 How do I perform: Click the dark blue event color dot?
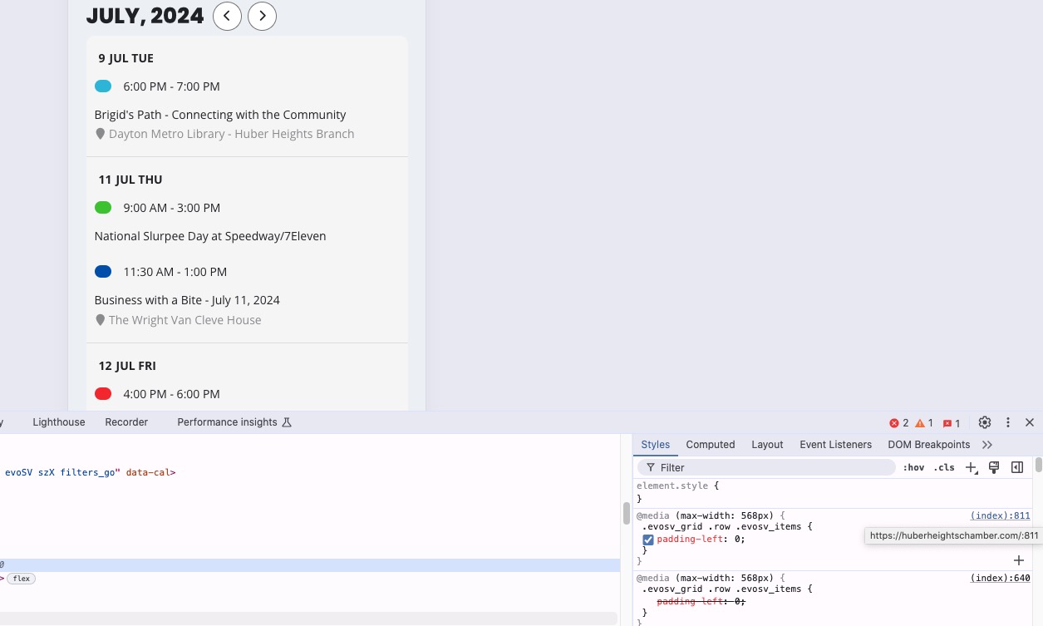pos(103,272)
